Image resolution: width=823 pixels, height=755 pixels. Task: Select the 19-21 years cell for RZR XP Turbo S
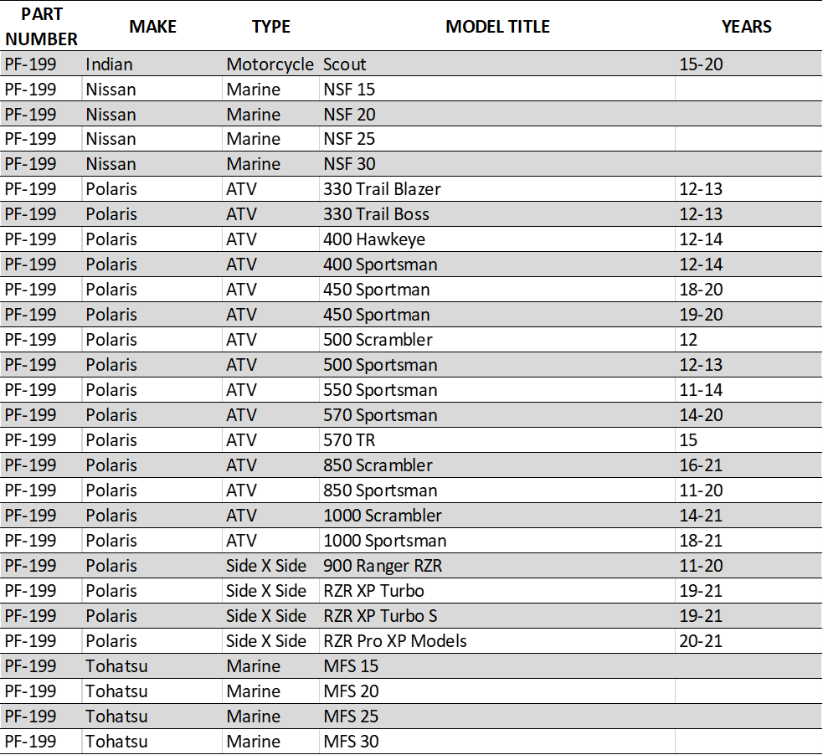coord(748,616)
